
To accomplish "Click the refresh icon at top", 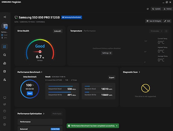I will [x=148, y=9].
